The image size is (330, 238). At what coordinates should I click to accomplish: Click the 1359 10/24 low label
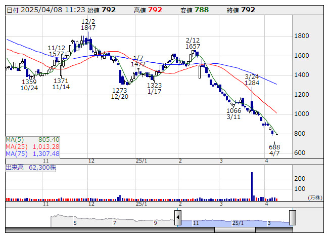point(29,85)
